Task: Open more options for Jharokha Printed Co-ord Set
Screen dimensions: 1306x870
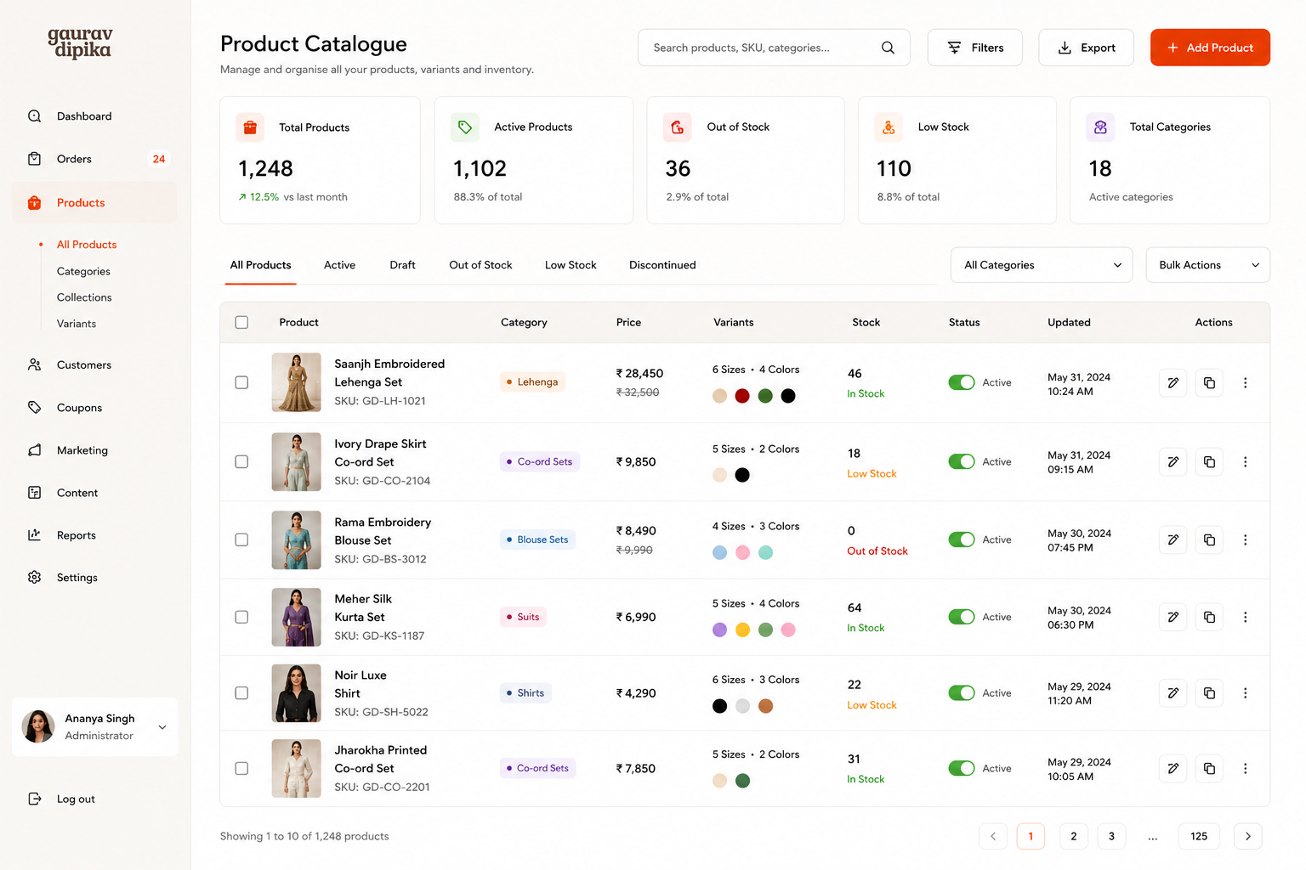Action: click(x=1245, y=768)
